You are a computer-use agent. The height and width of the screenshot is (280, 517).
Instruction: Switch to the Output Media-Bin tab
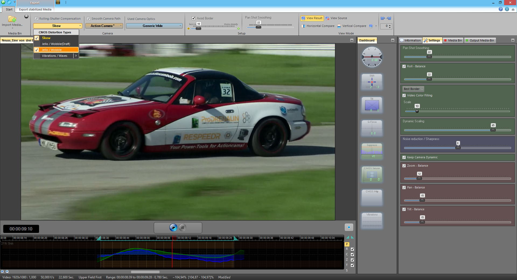point(480,40)
